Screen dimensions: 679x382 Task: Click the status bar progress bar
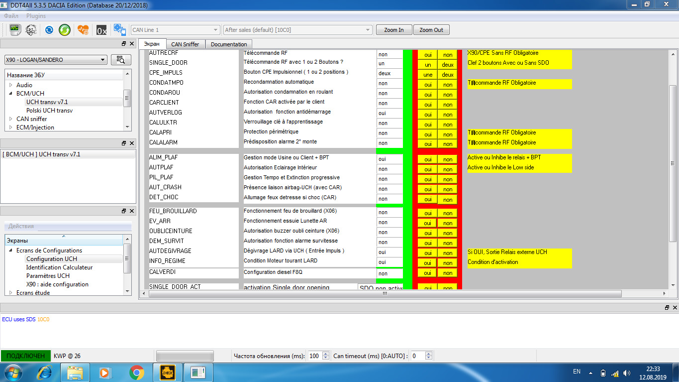tap(185, 356)
